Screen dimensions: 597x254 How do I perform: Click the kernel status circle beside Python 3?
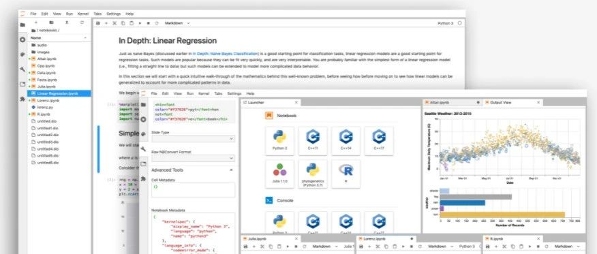point(459,23)
